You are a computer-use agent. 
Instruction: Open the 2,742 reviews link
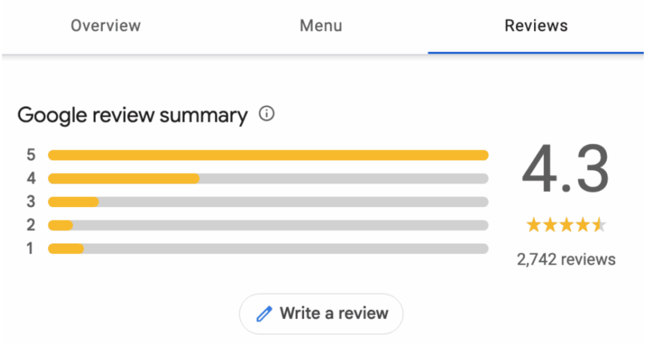tap(566, 259)
